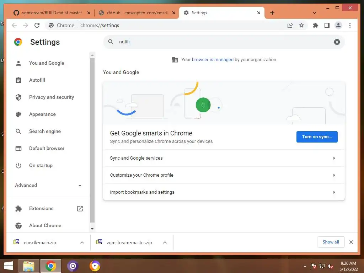Click the sidebar scrollbar up arrow

92,55
